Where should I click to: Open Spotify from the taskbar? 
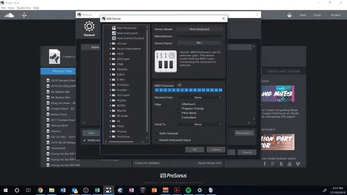[188, 190]
